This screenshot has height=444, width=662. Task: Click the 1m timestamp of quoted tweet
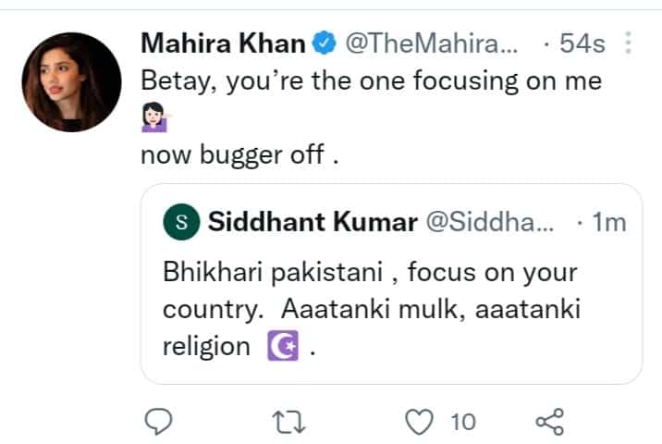(607, 223)
